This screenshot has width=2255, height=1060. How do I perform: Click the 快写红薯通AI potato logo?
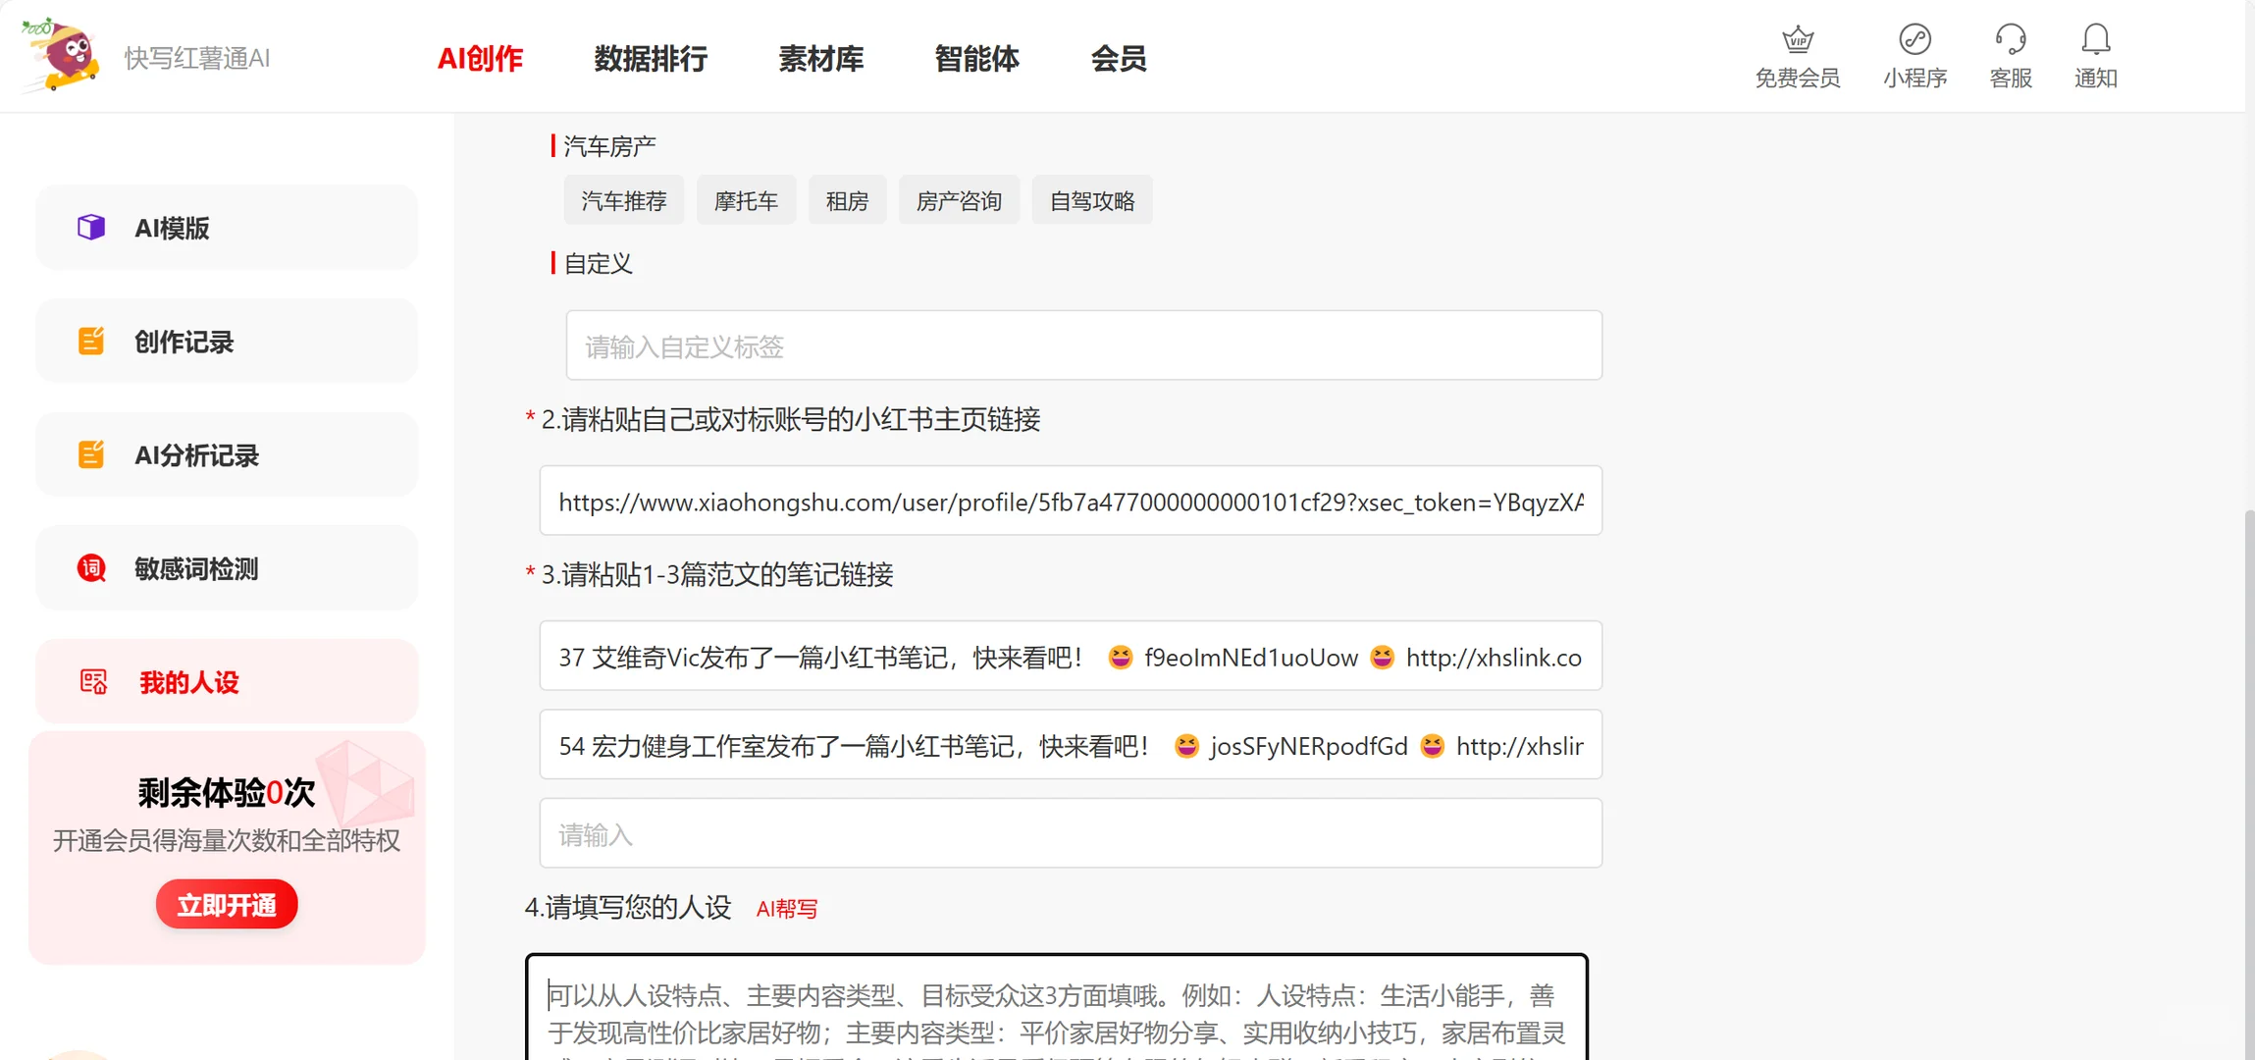click(61, 55)
